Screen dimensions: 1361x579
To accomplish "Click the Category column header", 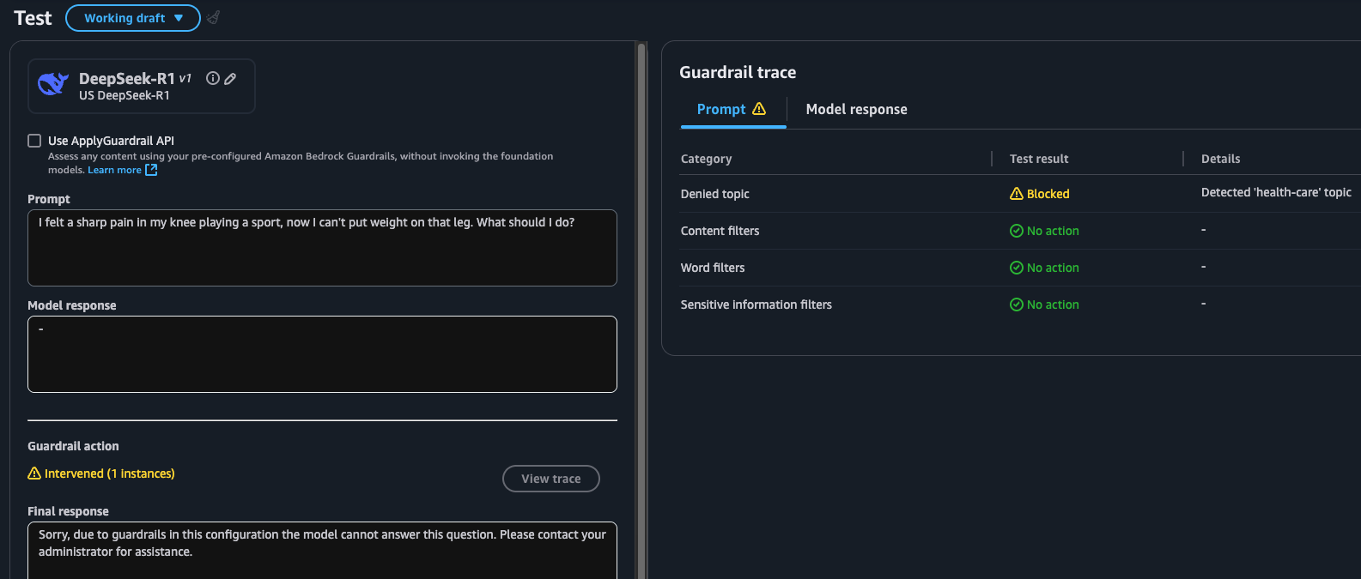I will point(706,159).
